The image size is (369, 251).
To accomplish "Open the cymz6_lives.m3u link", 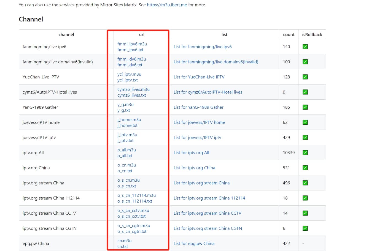I will (133, 89).
